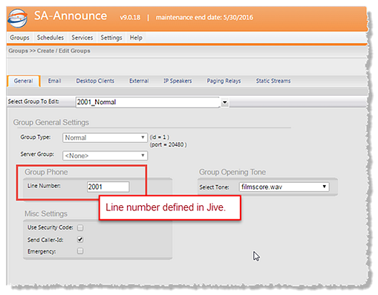Open the Desktop Clients tab
Viewport: 378px width, 295px height.
tap(95, 81)
